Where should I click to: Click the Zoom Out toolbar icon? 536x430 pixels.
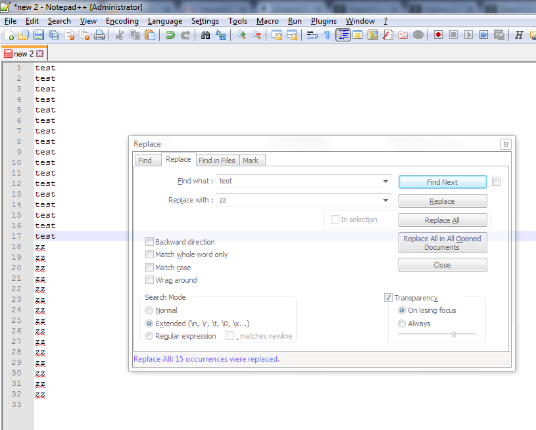(x=256, y=35)
